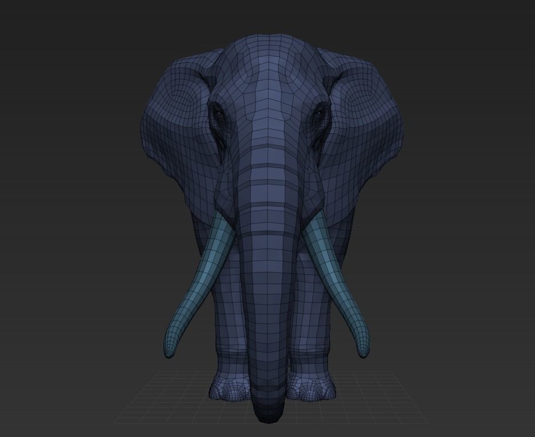
Task: Select the elephant's right-side teal tusk mesh
Action: [337, 284]
